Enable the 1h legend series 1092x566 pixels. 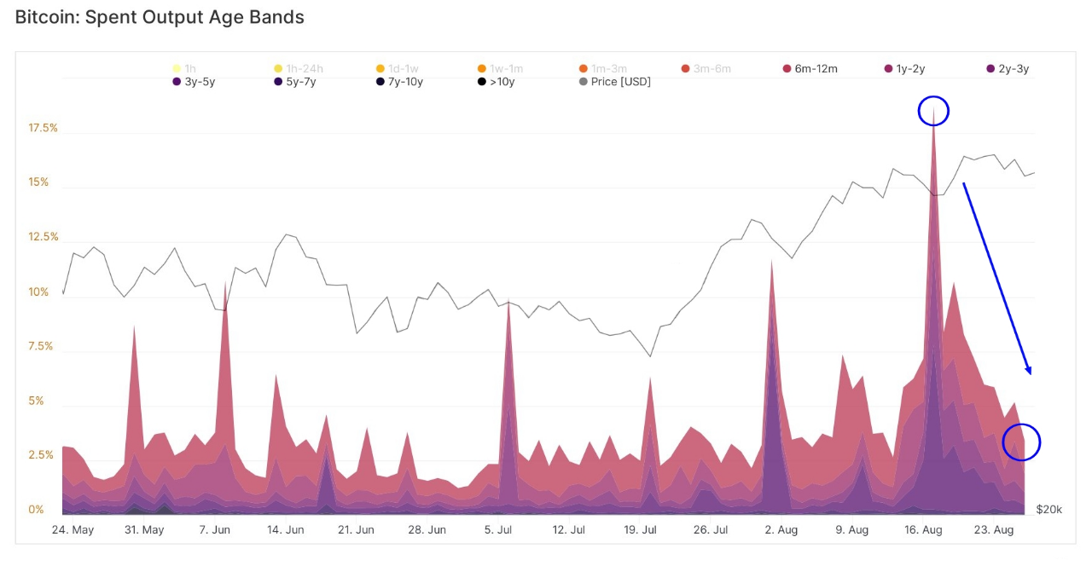183,68
